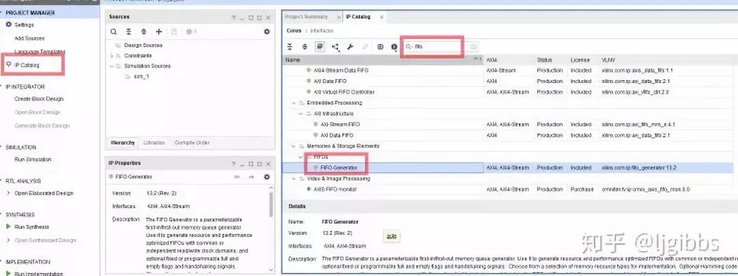Select FIFO Generator in the IP list
This screenshot has width=738, height=276.
click(339, 167)
